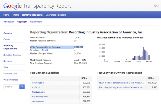Click the 377,236 URL count cell
Screen dimensions: 161x107
click(86, 92)
